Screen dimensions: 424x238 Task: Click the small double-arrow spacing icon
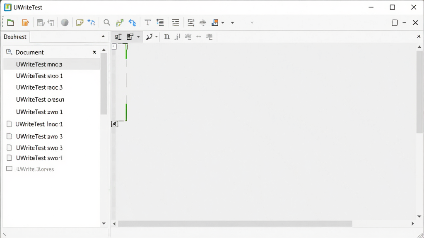point(199,37)
